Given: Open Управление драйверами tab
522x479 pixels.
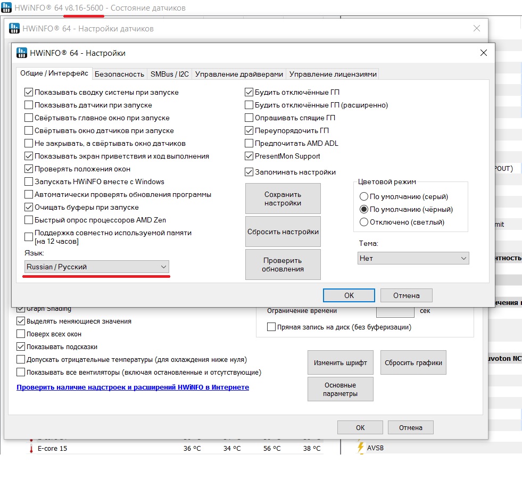Looking at the screenshot, I should pos(239,74).
